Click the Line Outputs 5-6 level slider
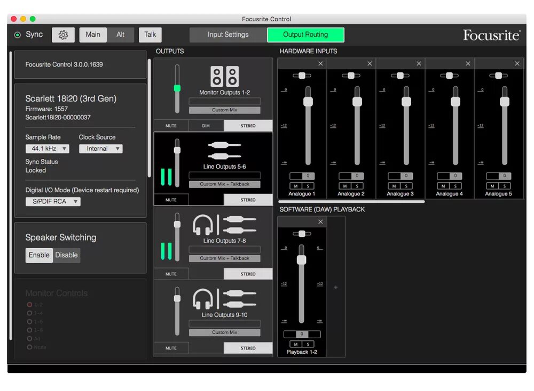This screenshot has height=391, width=534. (x=177, y=162)
